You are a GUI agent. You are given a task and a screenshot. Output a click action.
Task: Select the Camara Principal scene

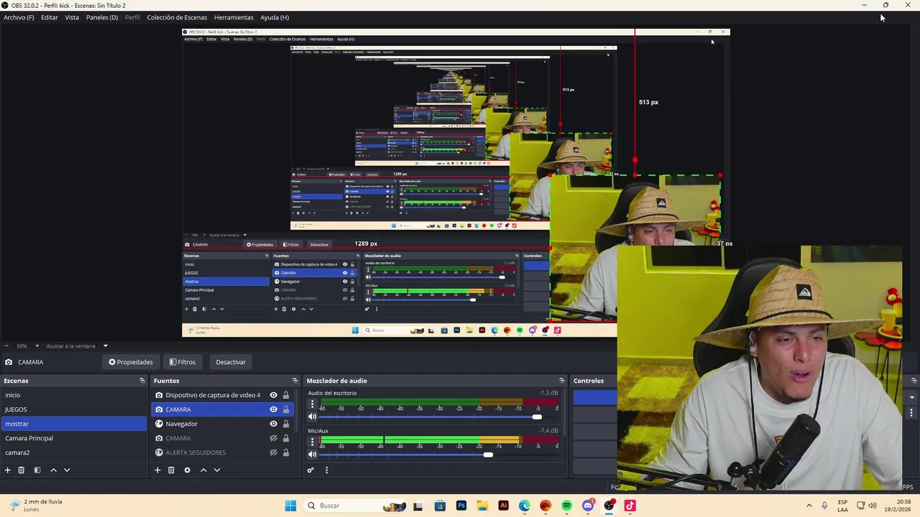click(73, 438)
